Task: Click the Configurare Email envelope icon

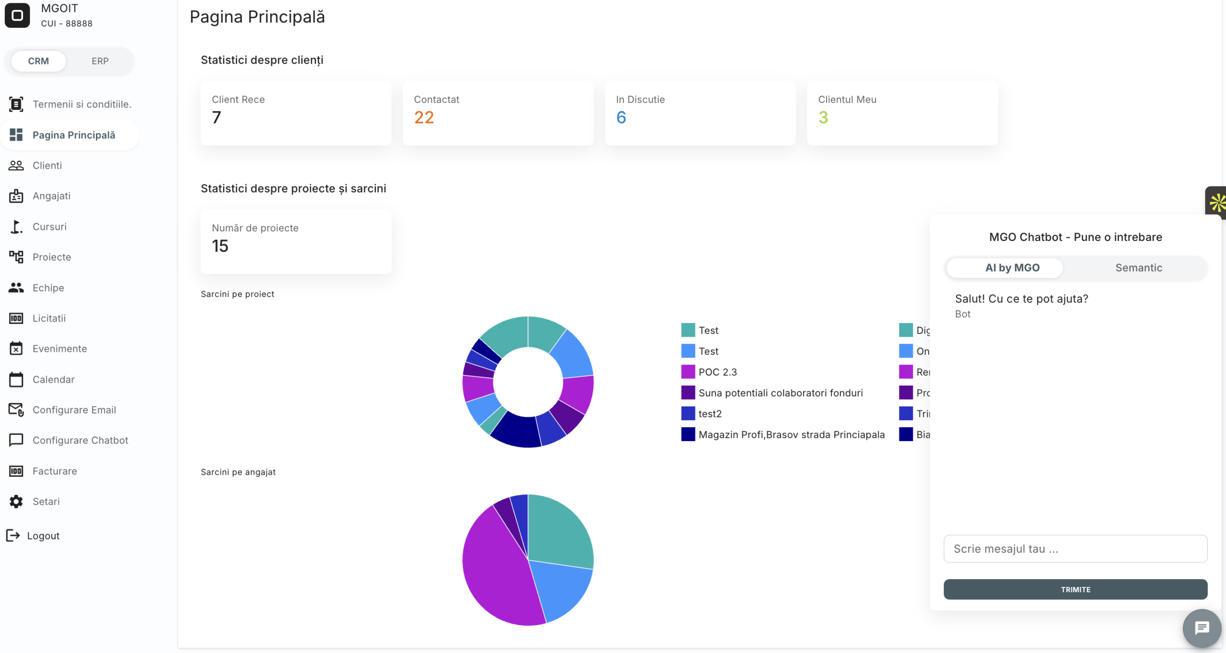Action: pos(16,410)
